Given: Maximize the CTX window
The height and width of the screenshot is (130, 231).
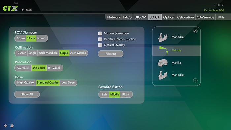Looking at the screenshot, I should coord(219,5).
